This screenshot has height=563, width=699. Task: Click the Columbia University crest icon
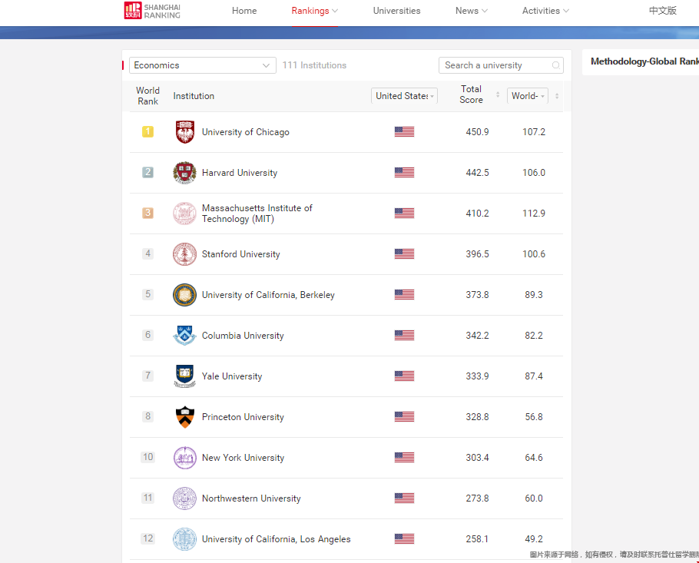pyautogui.click(x=184, y=335)
